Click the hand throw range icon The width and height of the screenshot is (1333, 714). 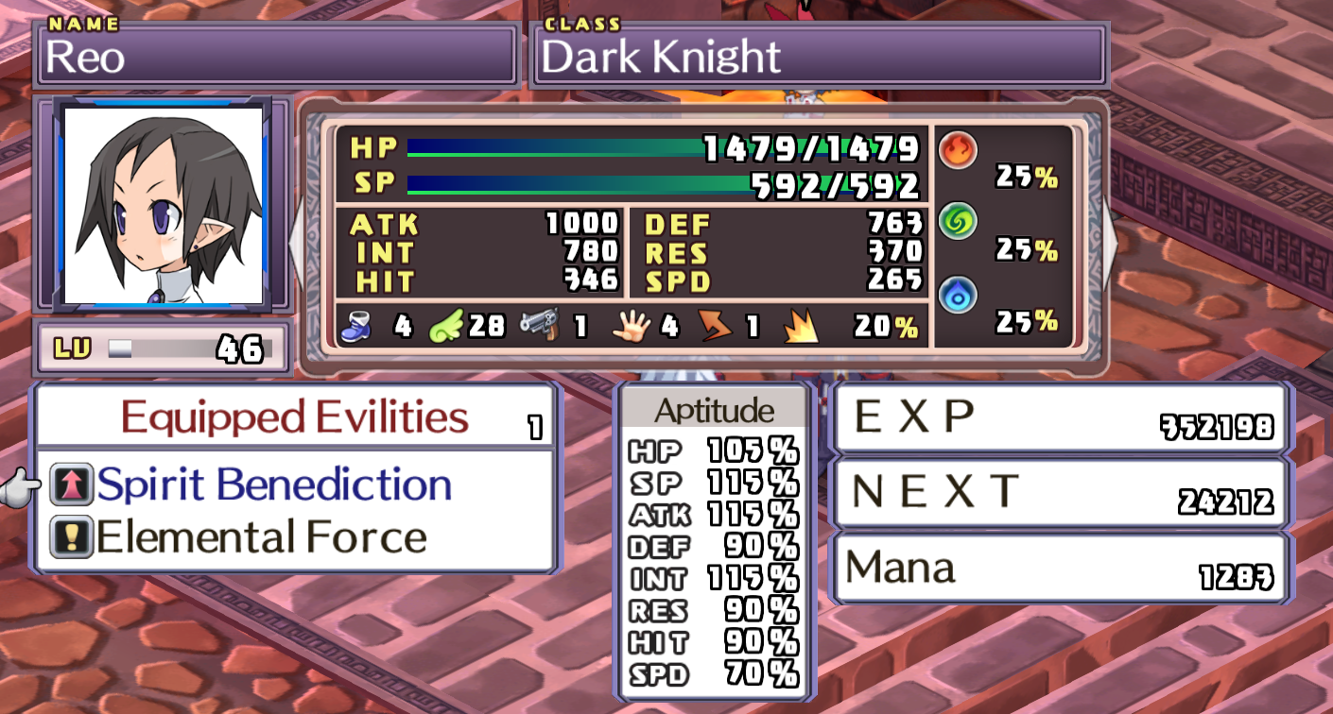630,327
